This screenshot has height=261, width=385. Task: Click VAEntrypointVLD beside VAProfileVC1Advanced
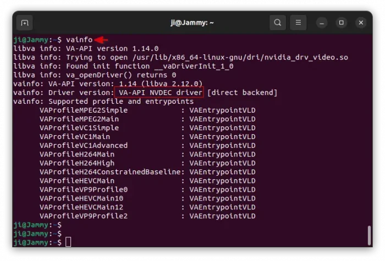pos(222,146)
